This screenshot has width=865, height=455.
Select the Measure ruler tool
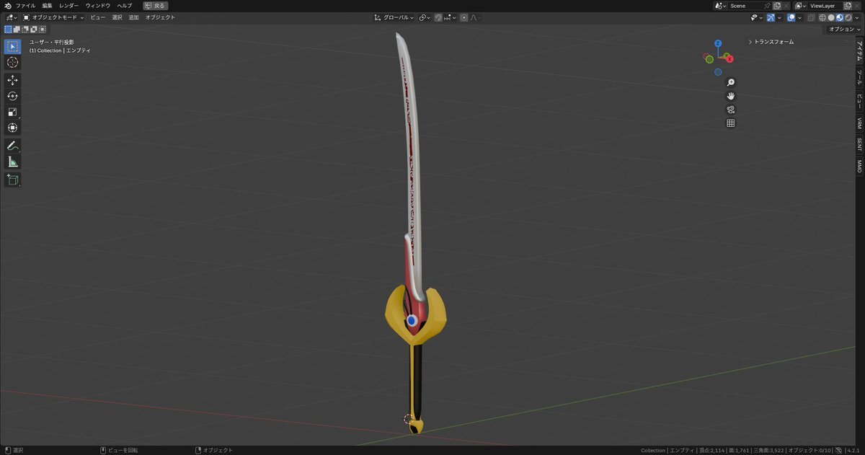pyautogui.click(x=12, y=162)
